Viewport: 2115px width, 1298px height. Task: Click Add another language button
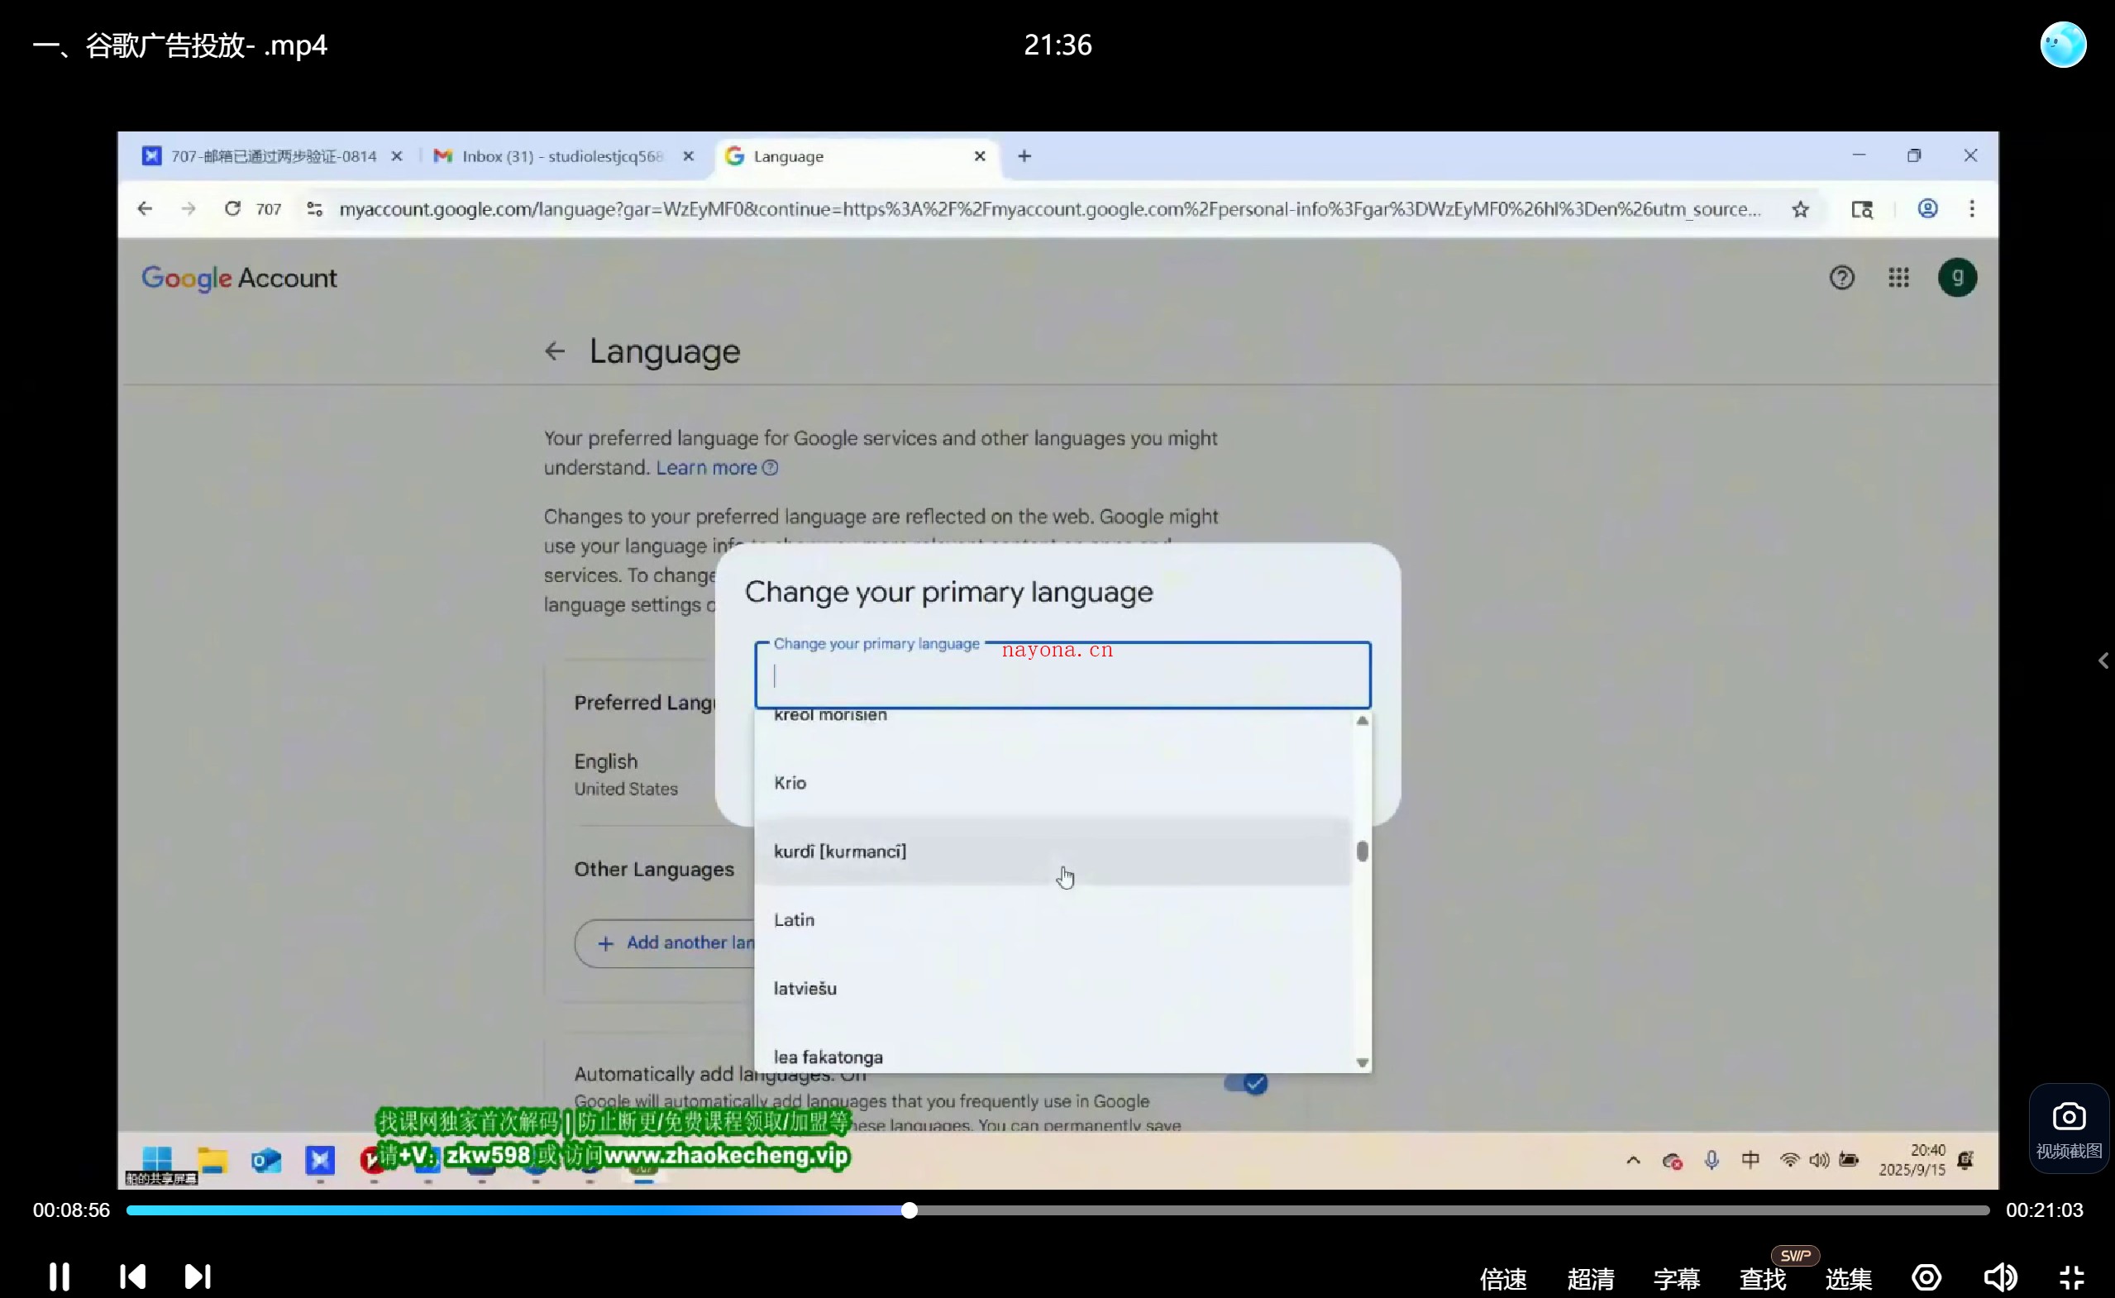pos(666,942)
